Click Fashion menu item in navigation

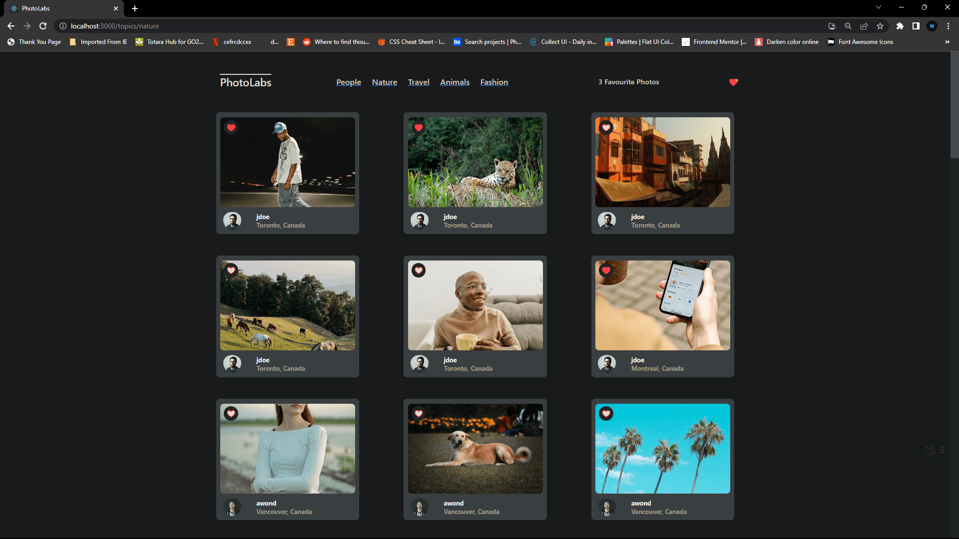pyautogui.click(x=494, y=82)
